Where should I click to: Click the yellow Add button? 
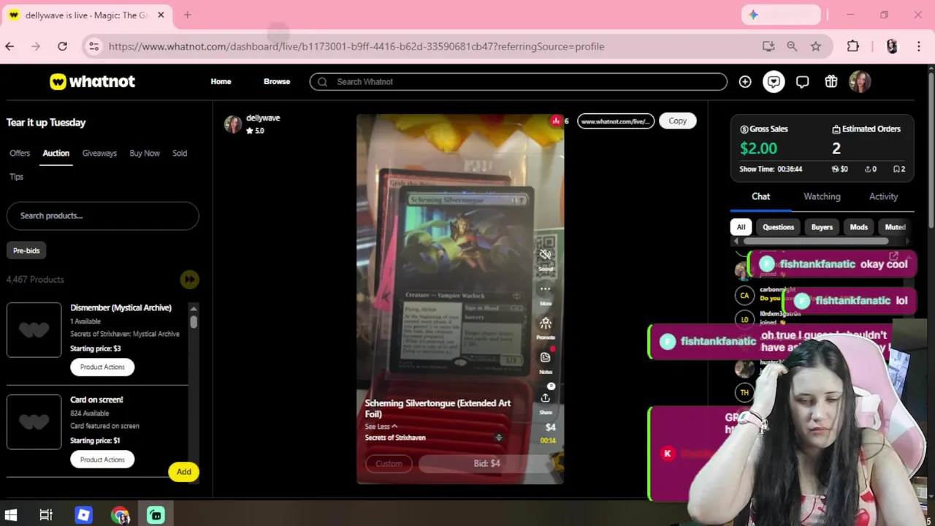pos(184,472)
